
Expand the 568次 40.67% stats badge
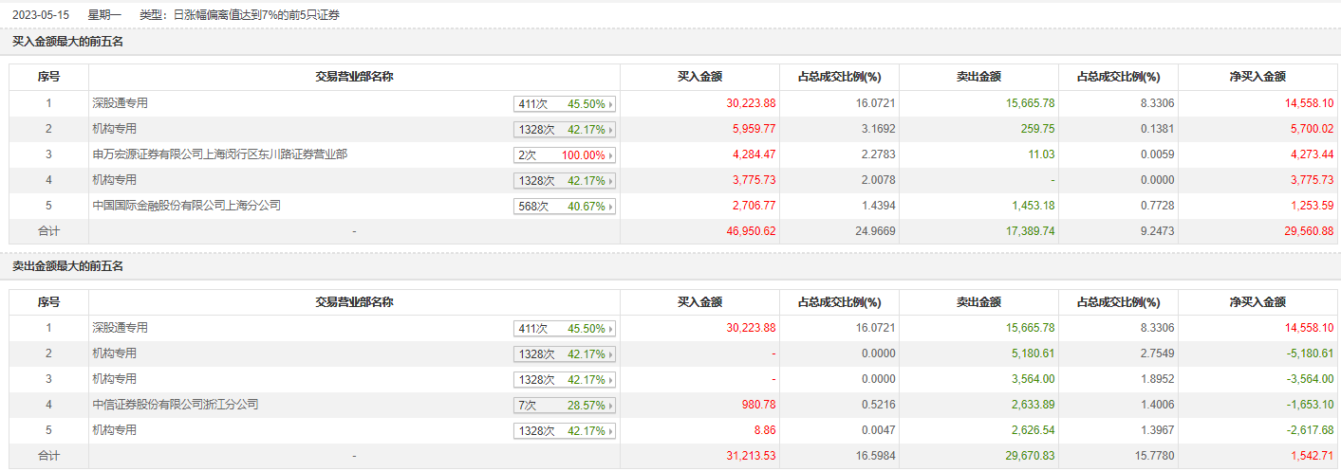coord(565,207)
